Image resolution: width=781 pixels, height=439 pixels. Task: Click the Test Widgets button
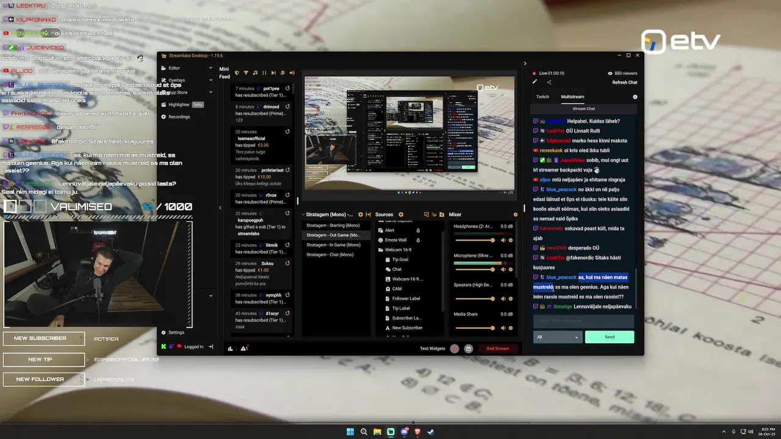pyautogui.click(x=433, y=349)
